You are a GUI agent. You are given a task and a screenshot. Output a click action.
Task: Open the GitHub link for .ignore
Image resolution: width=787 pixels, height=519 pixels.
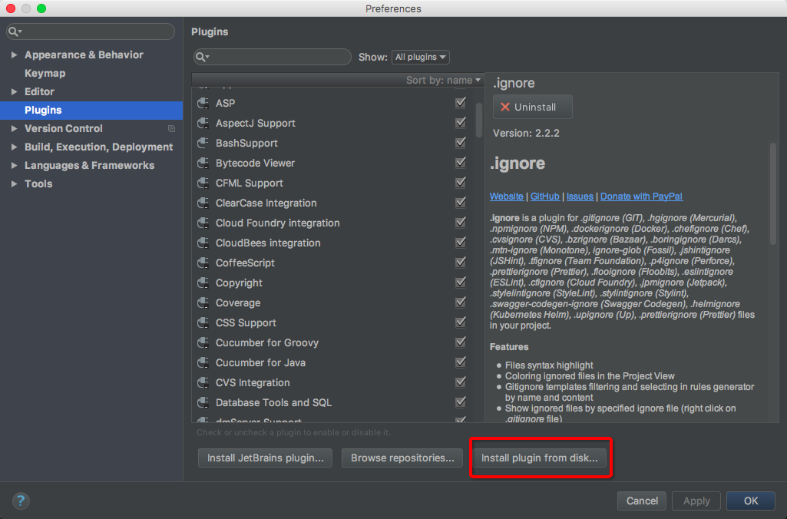pyautogui.click(x=544, y=197)
